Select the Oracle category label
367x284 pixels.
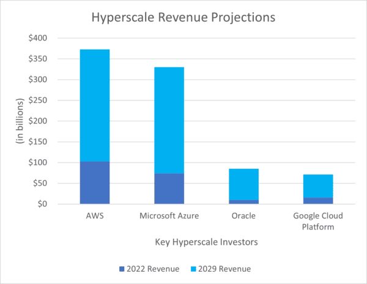[243, 215]
